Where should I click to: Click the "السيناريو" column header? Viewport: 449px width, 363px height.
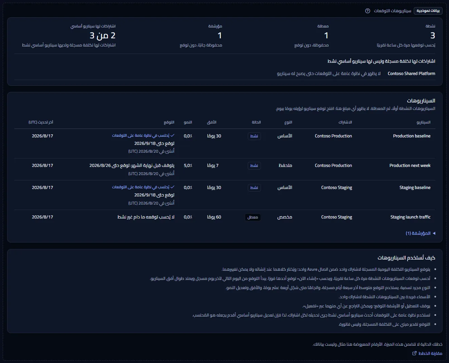point(424,122)
